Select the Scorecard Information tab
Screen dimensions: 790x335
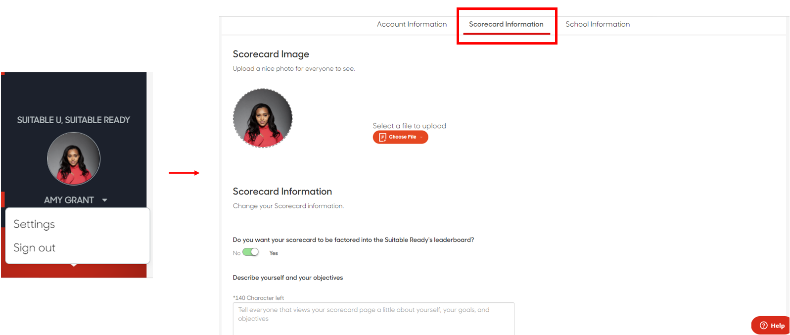pos(506,24)
